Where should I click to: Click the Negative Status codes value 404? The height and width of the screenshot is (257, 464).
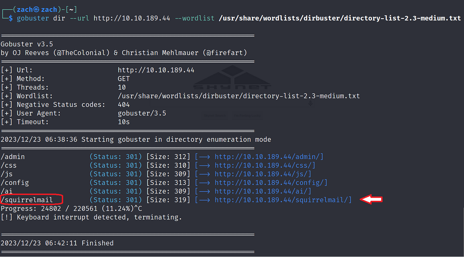124,105
